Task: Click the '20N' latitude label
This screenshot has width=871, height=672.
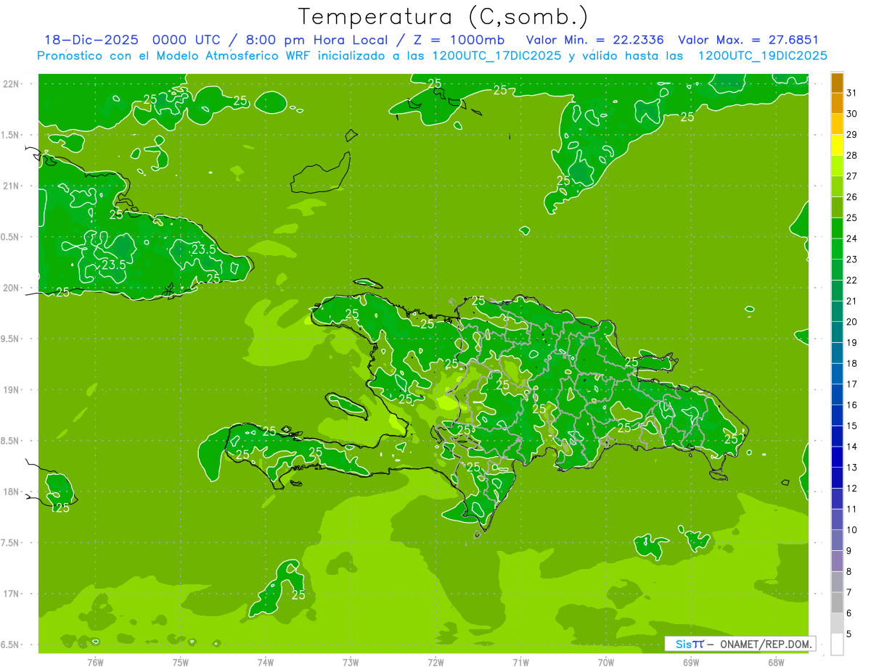Action: point(12,288)
